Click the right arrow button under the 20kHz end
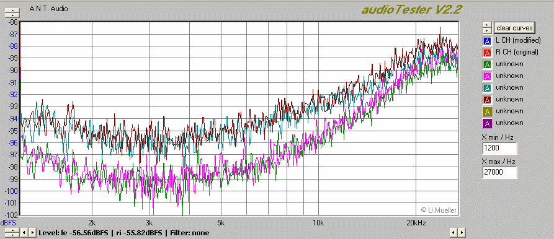The height and width of the screenshot is (239, 554). [x=462, y=233]
